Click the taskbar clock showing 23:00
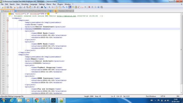 pyautogui.click(x=176, y=100)
